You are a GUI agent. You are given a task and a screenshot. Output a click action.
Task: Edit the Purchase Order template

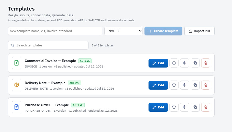(158, 107)
